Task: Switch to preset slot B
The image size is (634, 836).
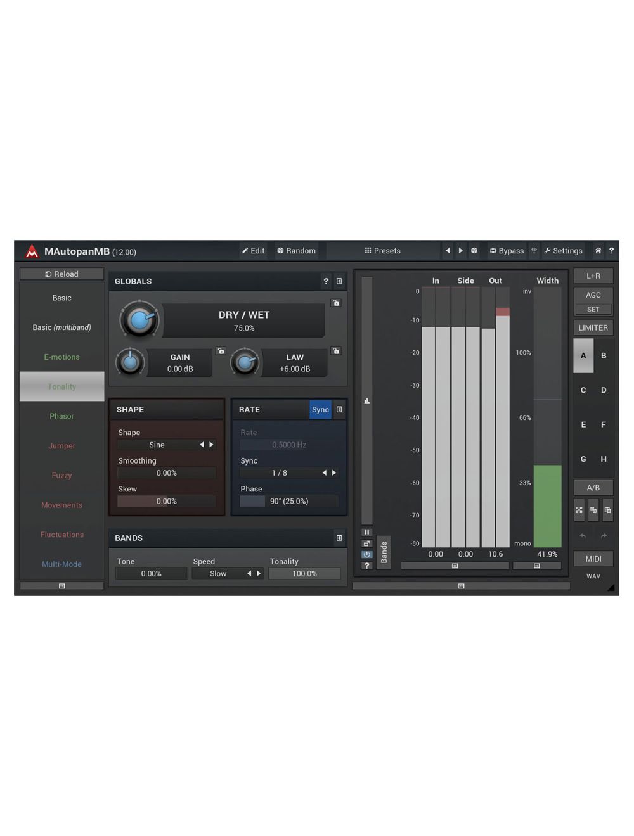Action: (604, 355)
